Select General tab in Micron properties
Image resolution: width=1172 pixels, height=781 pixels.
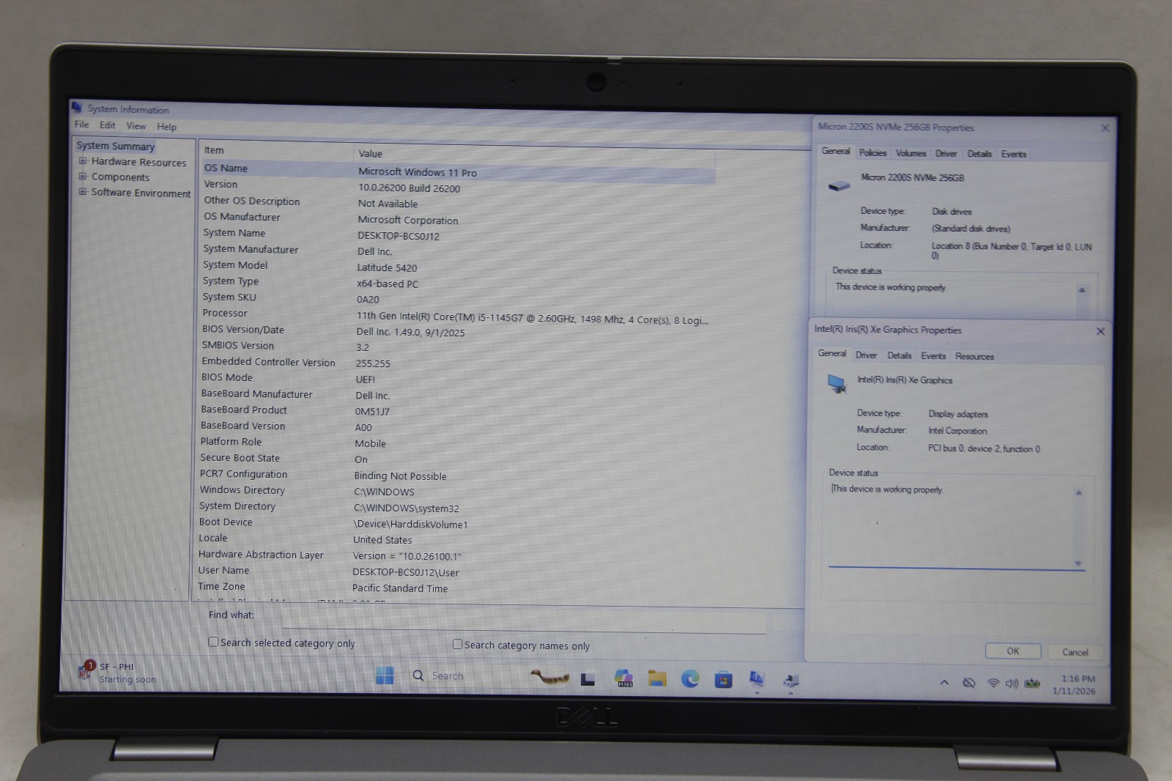coord(836,151)
